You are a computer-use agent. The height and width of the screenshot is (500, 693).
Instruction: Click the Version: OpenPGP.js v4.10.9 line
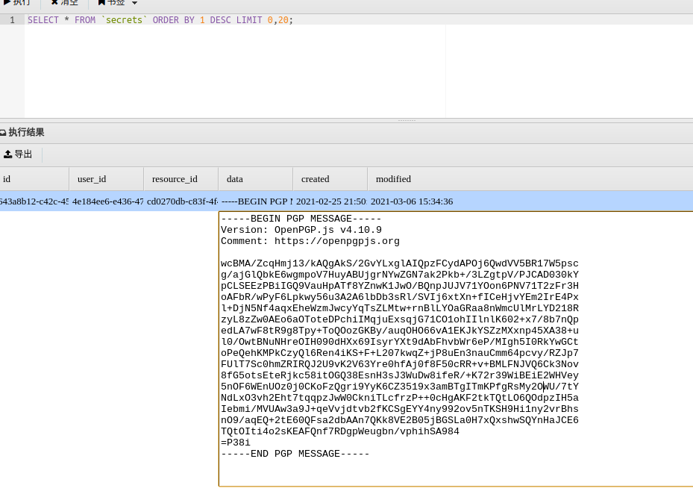301,230
